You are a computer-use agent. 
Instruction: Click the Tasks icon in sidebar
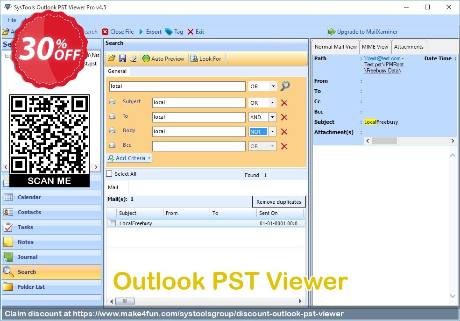click(8, 227)
